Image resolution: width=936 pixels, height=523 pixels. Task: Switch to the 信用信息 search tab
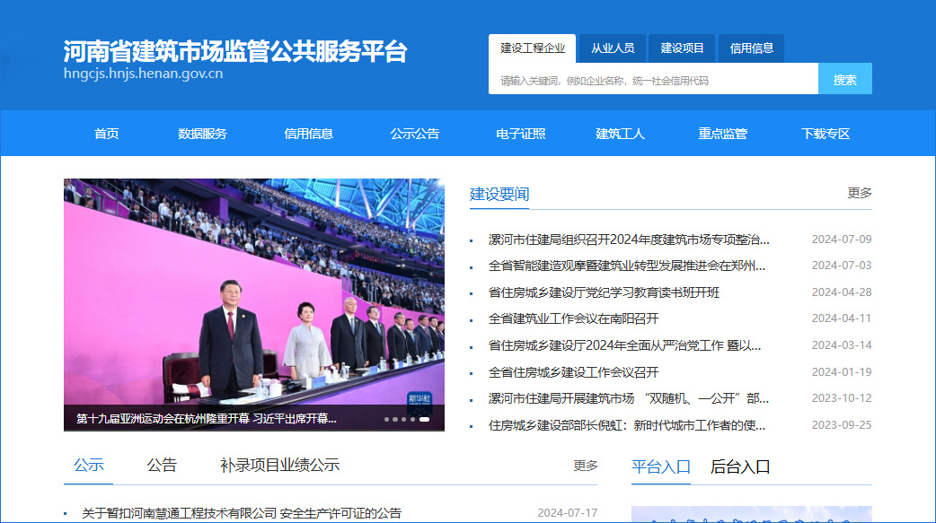(751, 48)
